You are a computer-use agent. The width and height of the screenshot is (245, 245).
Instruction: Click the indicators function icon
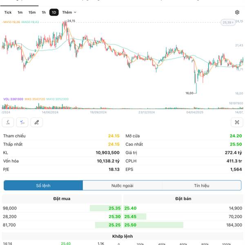[8, 122]
